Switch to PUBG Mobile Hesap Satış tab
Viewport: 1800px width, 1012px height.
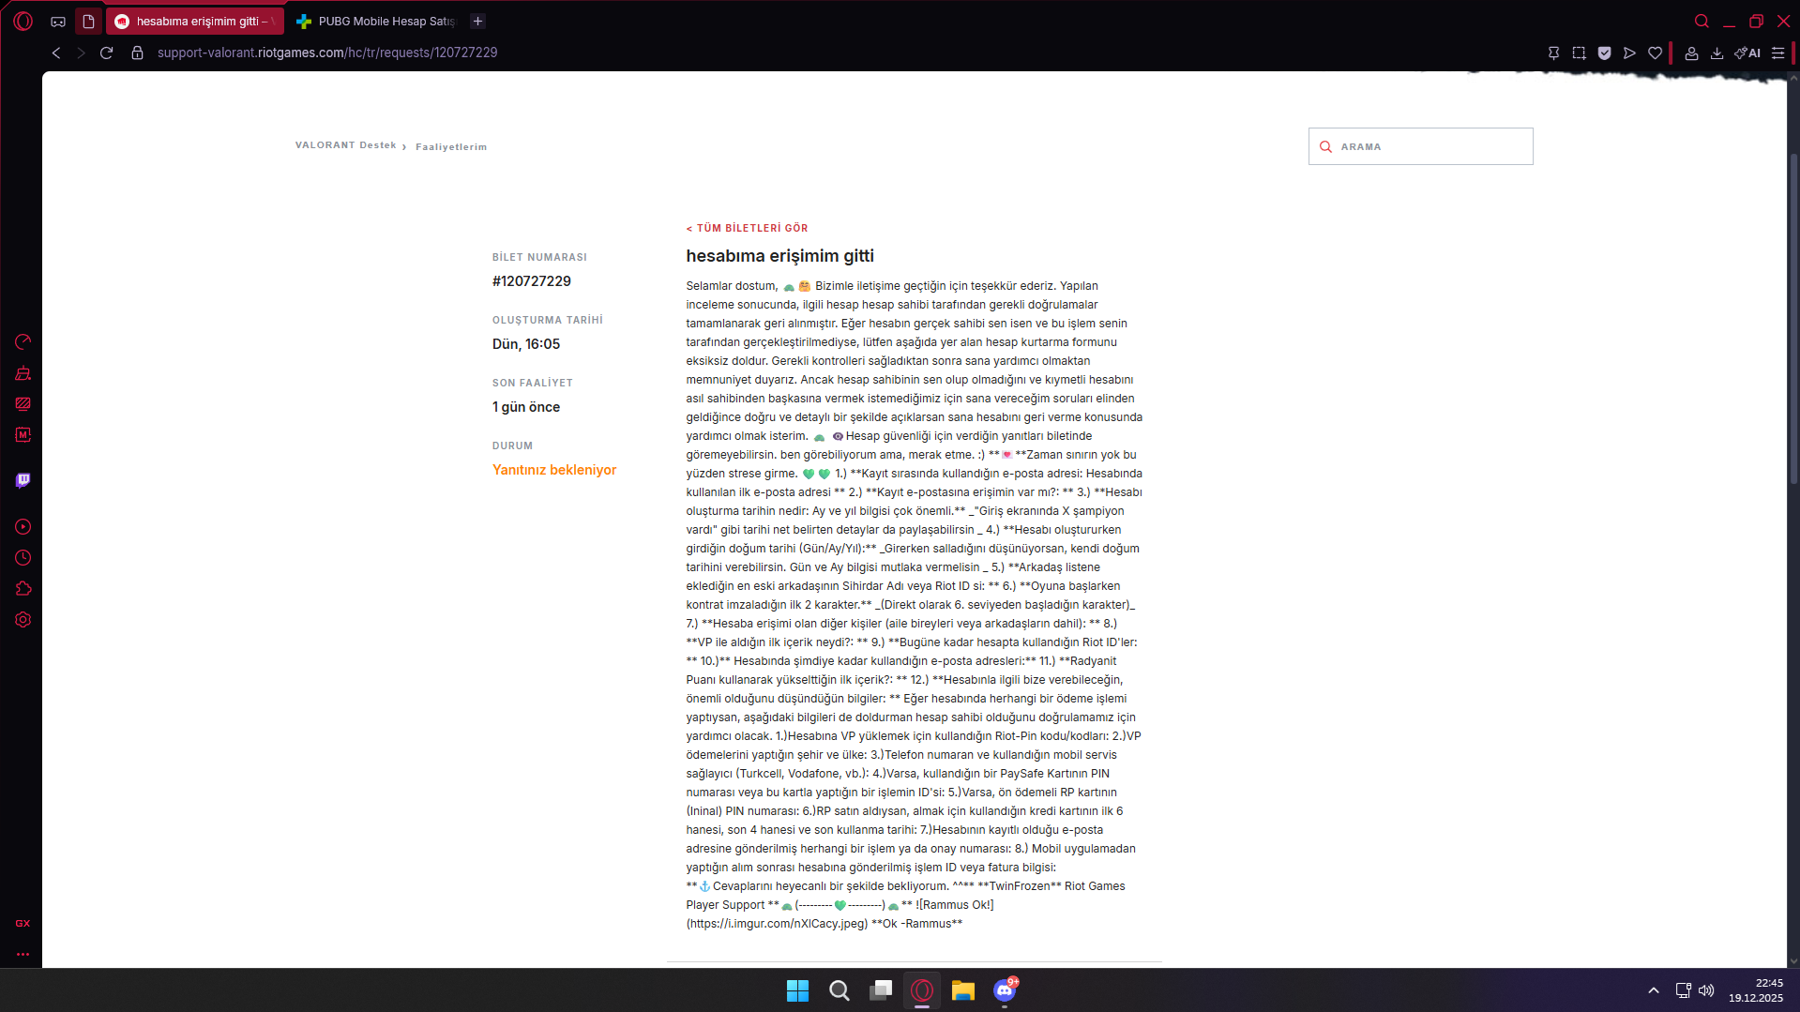click(x=374, y=21)
